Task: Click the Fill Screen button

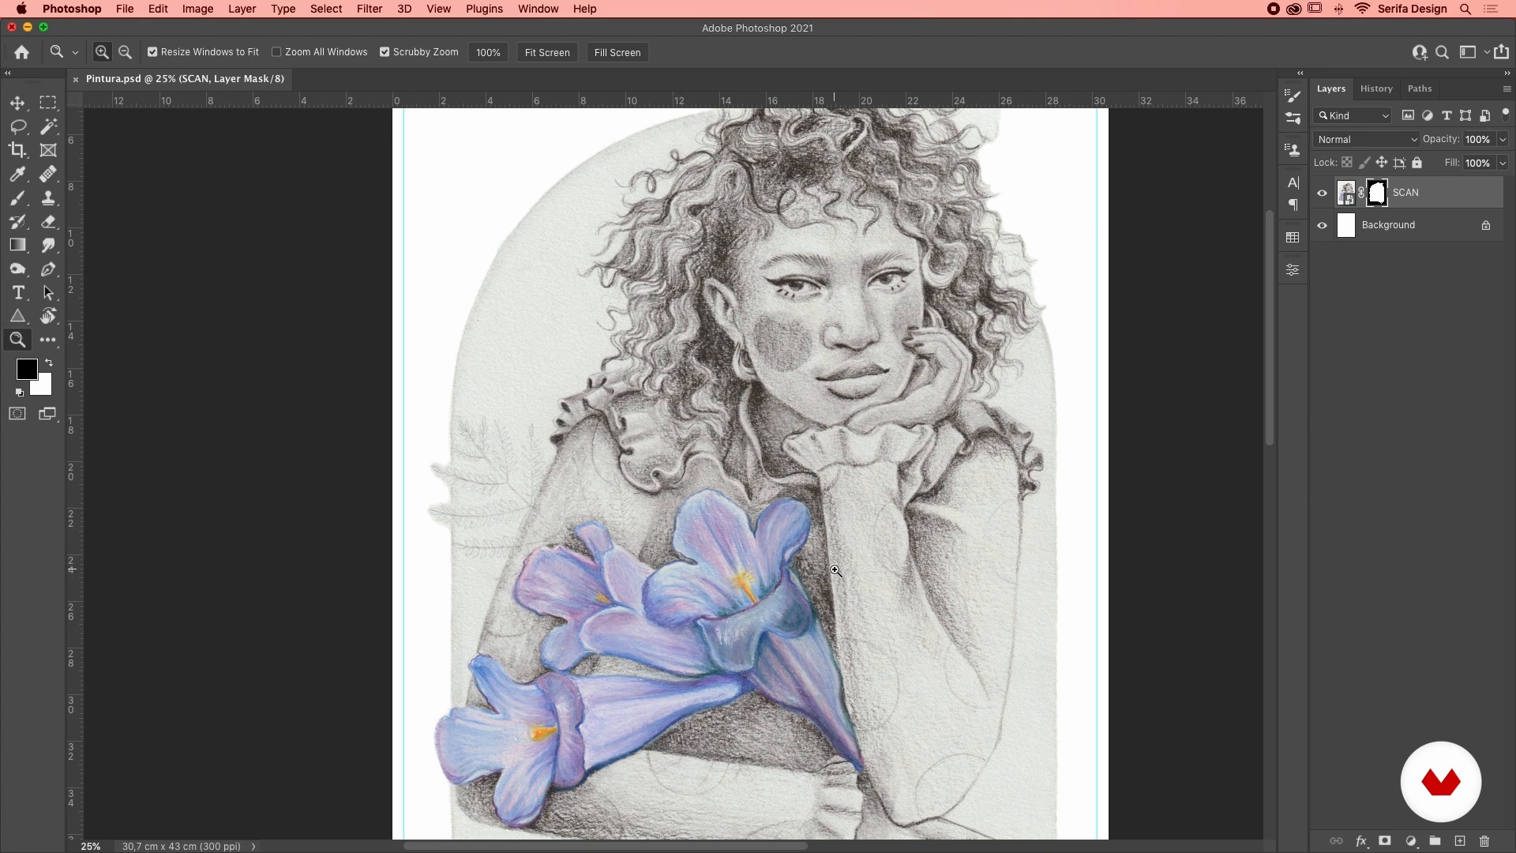Action: tap(617, 52)
